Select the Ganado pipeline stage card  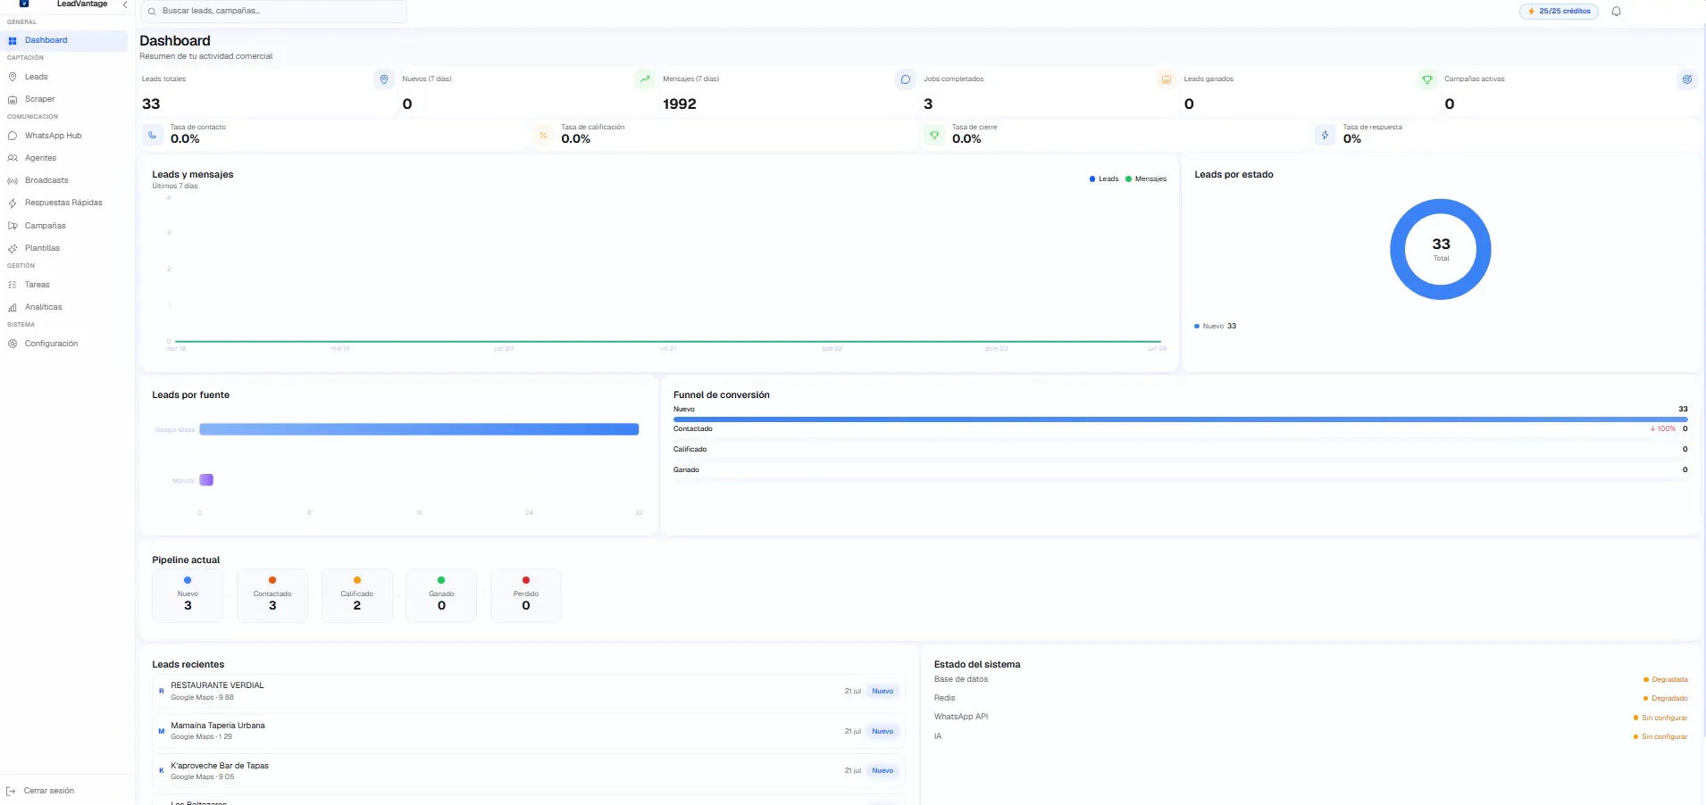coord(441,595)
